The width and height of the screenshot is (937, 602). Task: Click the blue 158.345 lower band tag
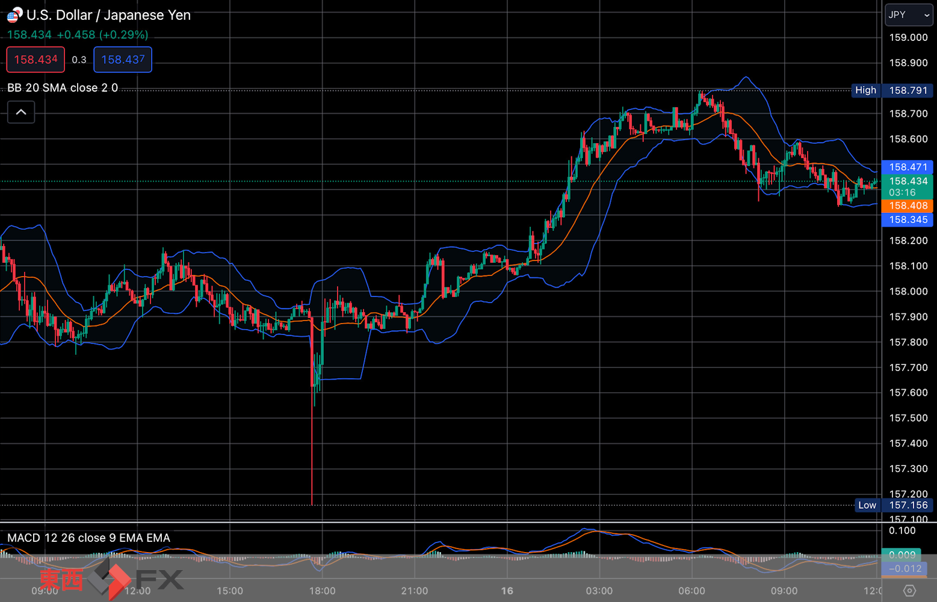(908, 220)
